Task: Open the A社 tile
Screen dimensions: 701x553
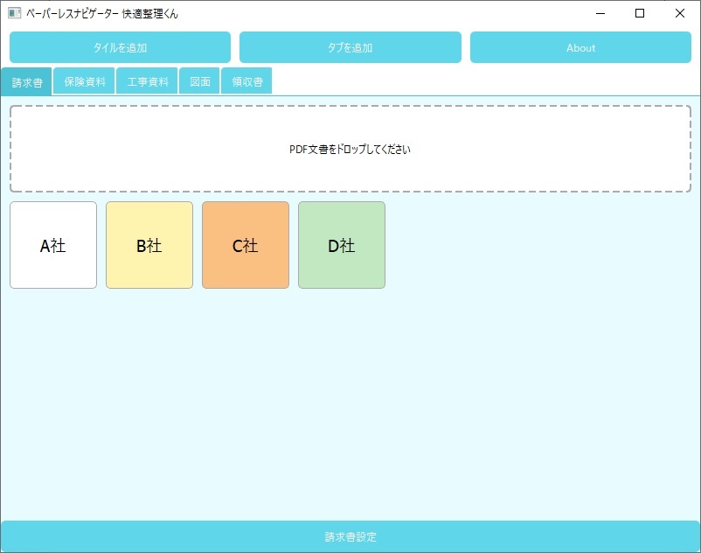Action: click(x=52, y=245)
